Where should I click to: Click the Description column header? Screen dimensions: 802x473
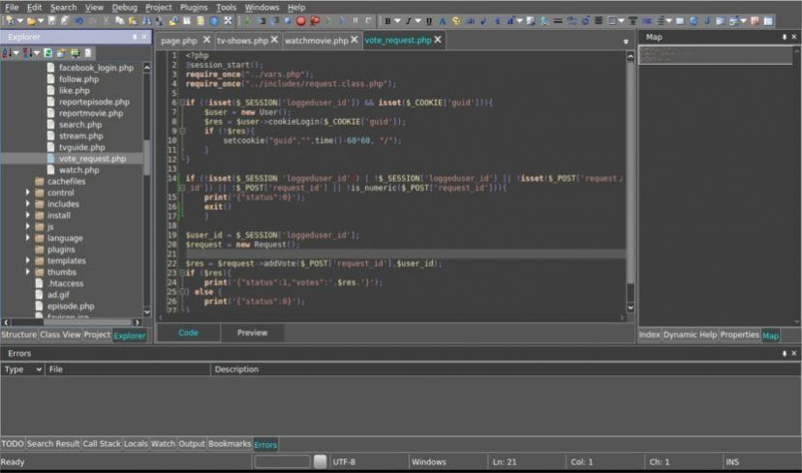[236, 369]
